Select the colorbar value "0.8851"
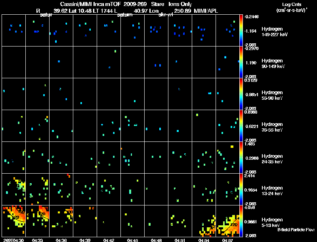317x242 pixels. click(x=252, y=95)
